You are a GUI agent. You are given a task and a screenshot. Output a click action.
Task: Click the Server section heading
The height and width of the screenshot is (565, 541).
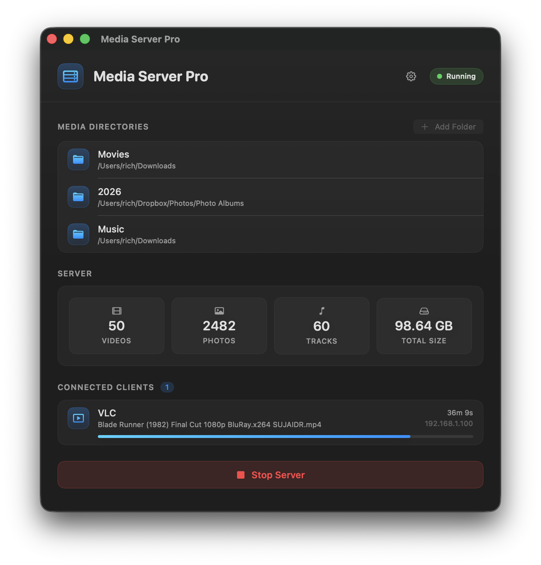tap(75, 274)
